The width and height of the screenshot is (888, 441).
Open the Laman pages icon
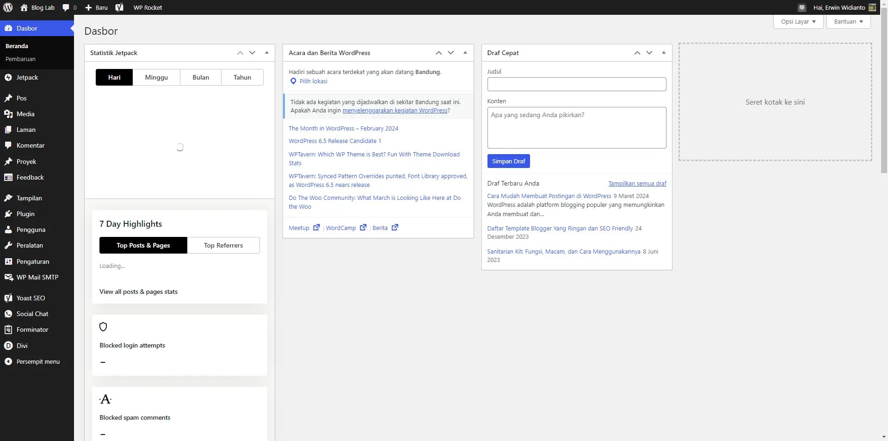8,130
